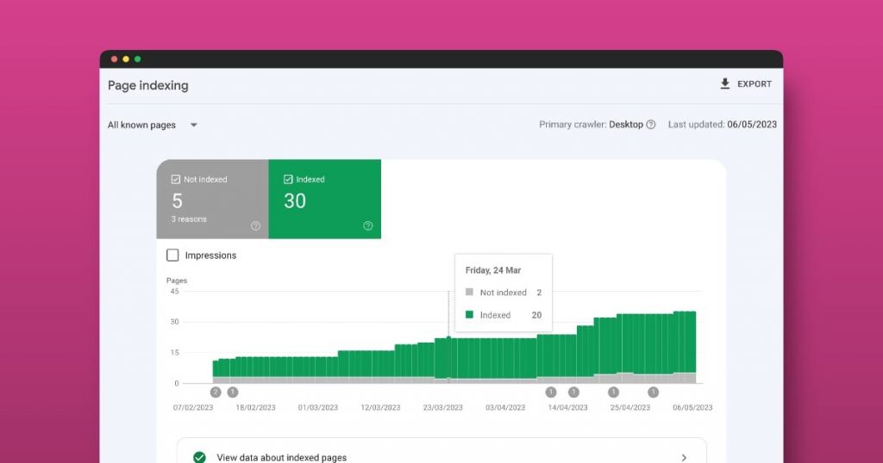Click 23/03/2023 axis date label
The image size is (883, 463).
(x=442, y=407)
